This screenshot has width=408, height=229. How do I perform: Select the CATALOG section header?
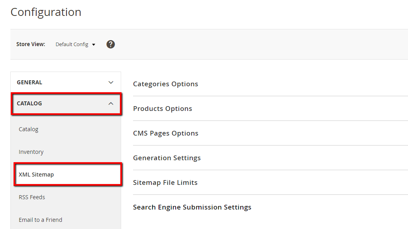pos(29,103)
